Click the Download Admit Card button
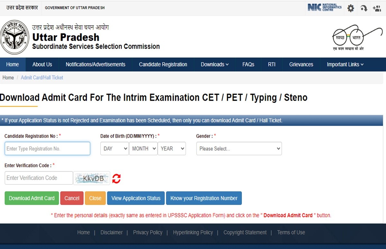 point(32,198)
